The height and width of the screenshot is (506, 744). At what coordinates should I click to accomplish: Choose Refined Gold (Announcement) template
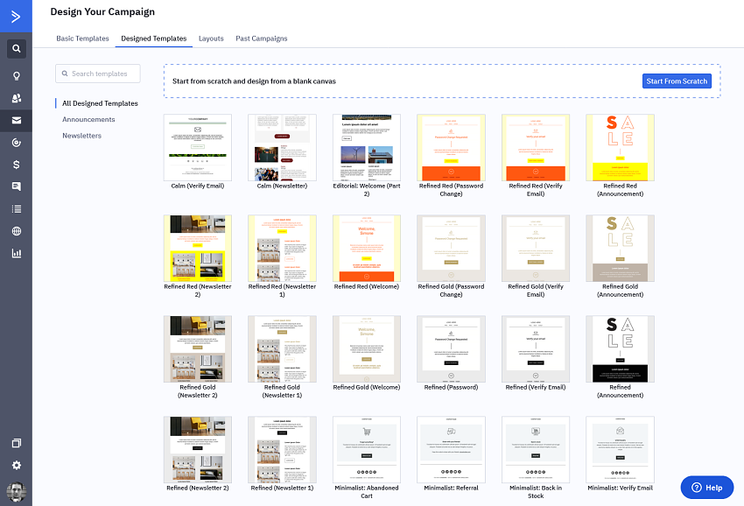click(x=621, y=249)
